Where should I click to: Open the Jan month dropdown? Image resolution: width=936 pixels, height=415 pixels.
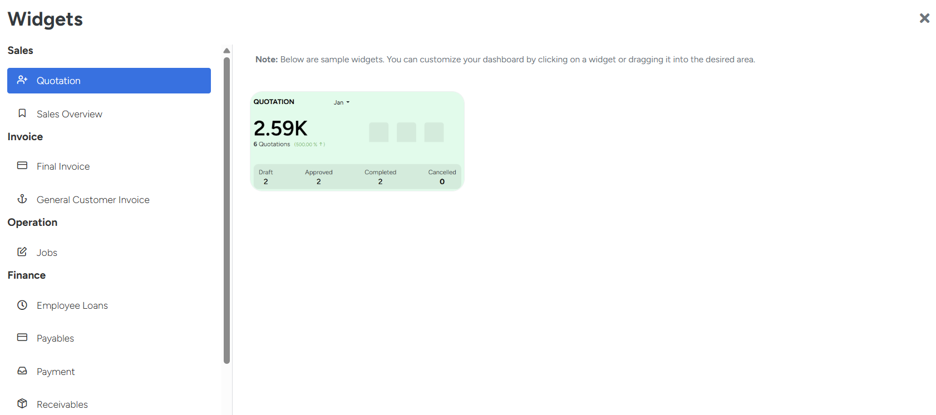coord(342,102)
